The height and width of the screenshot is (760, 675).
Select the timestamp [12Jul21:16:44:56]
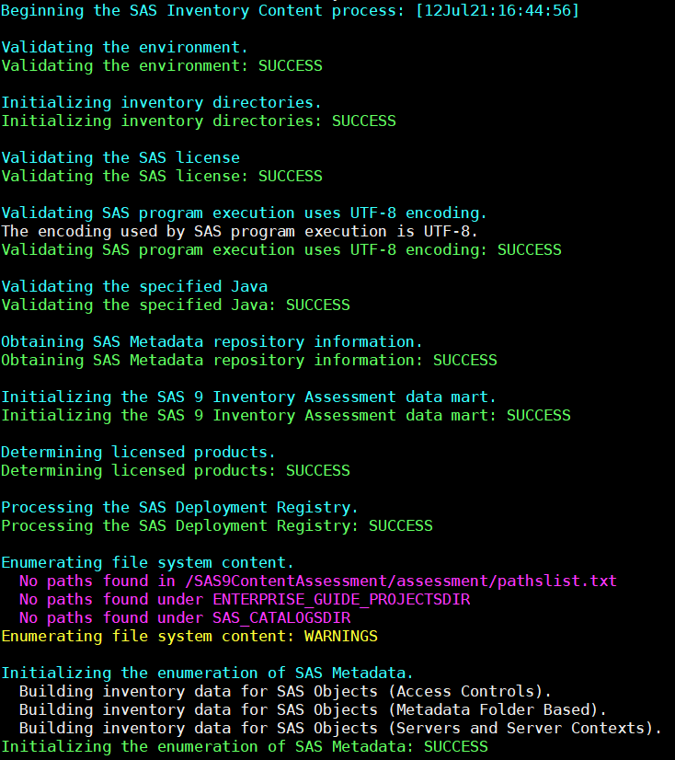pos(498,11)
